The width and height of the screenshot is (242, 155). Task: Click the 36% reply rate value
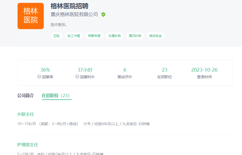(45, 70)
